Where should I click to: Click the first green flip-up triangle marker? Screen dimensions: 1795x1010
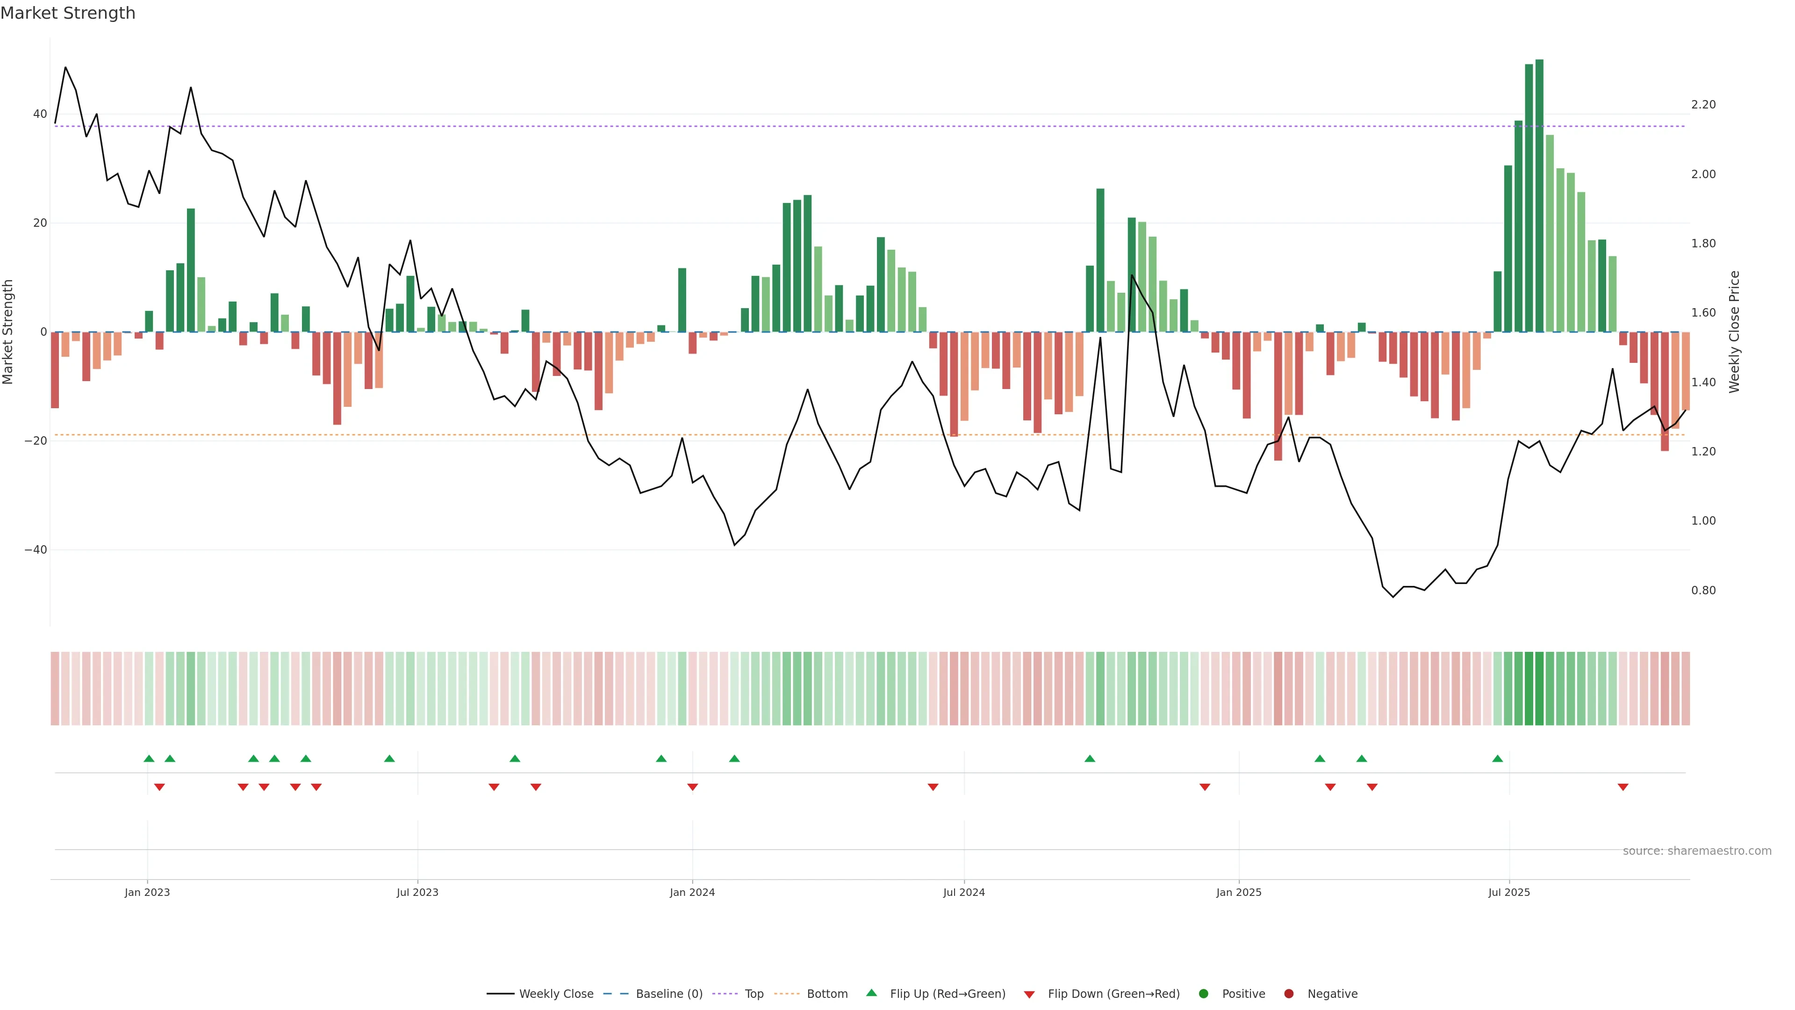pos(149,758)
